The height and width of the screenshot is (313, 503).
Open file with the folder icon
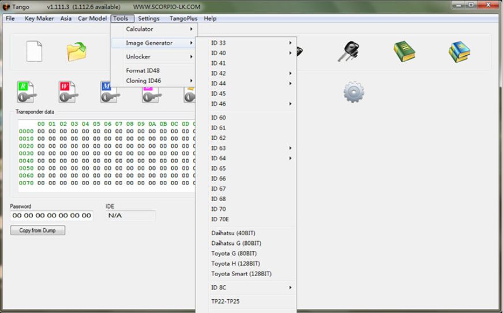pos(77,52)
